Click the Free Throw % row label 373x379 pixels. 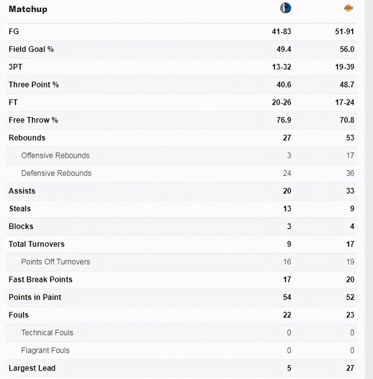click(x=33, y=120)
